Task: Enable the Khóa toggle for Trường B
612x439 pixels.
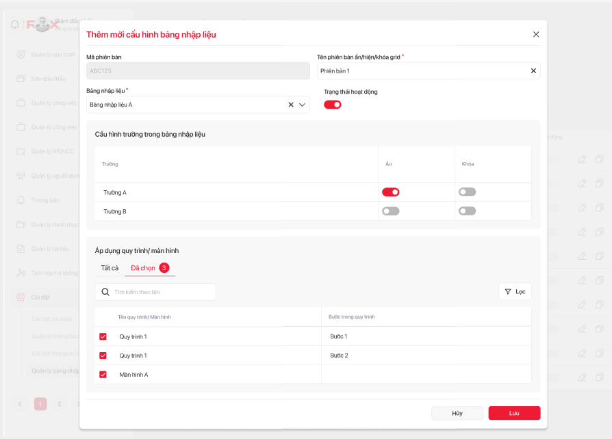Action: pos(467,211)
